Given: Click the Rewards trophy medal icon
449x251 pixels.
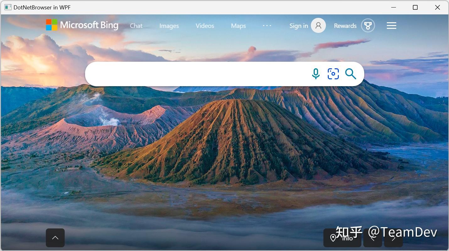Looking at the screenshot, I should click(368, 26).
